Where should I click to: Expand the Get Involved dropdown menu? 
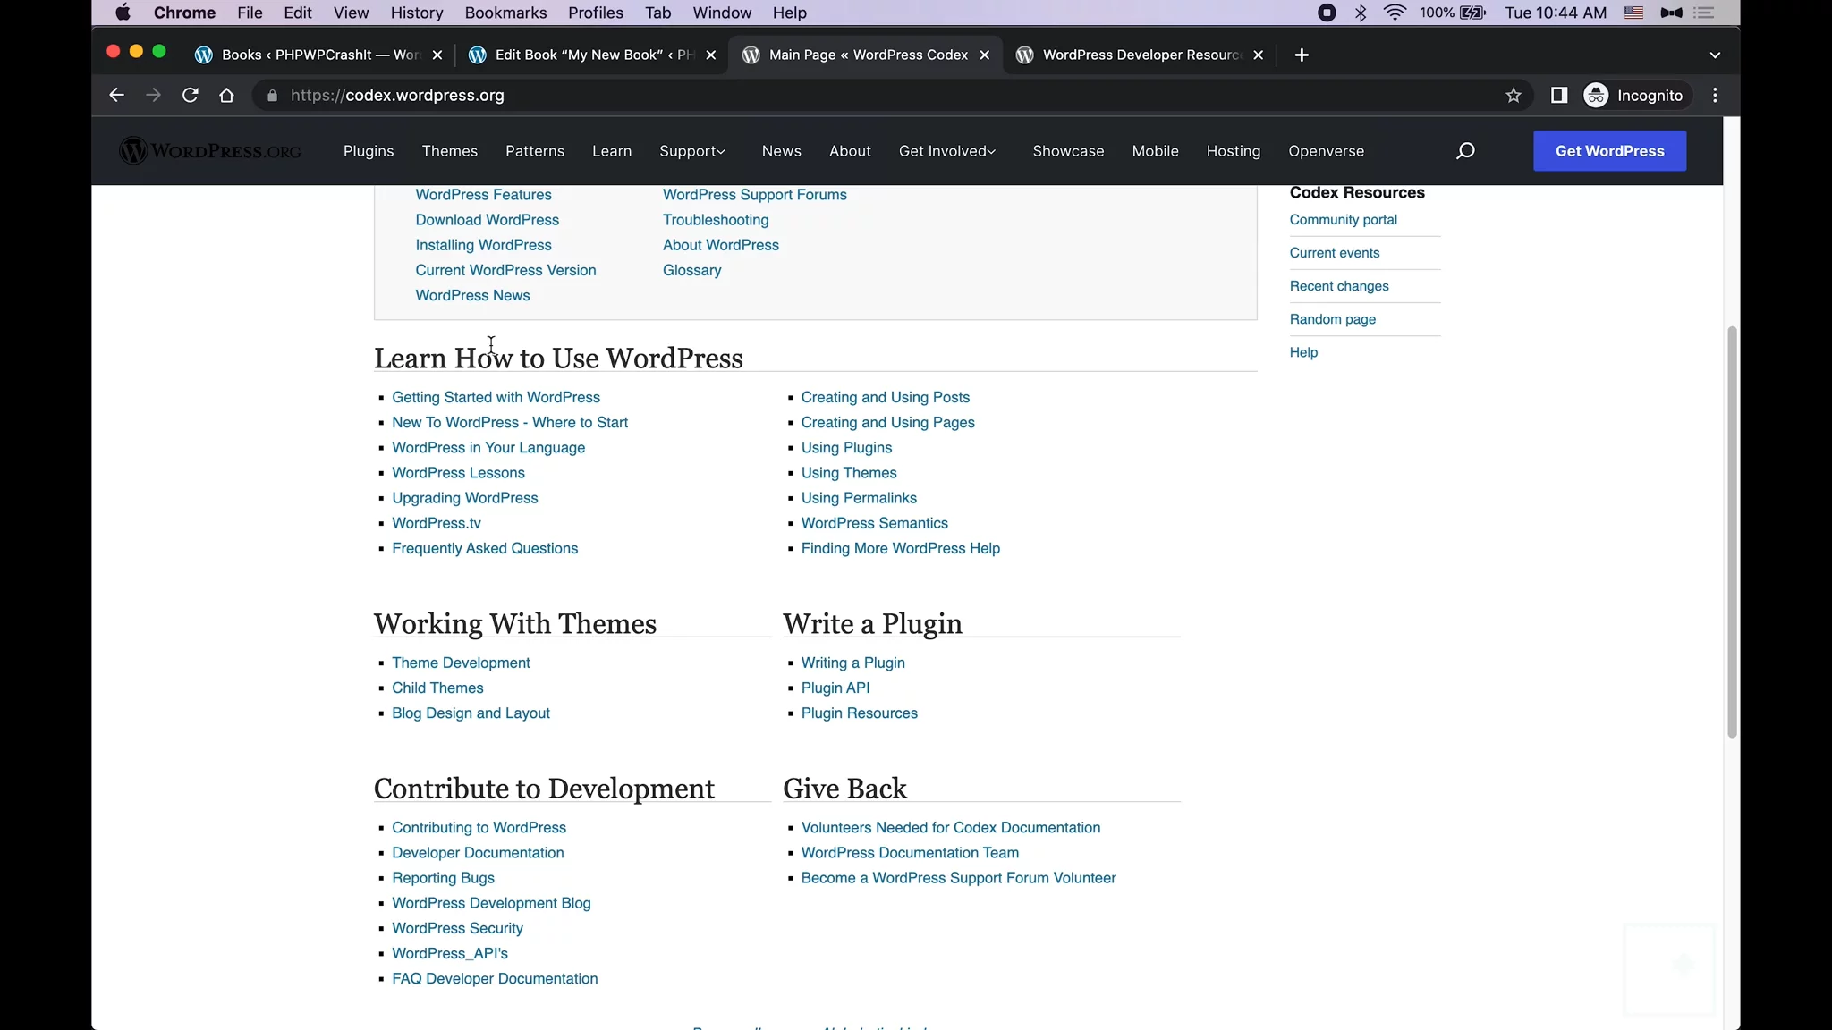pyautogui.click(x=946, y=151)
